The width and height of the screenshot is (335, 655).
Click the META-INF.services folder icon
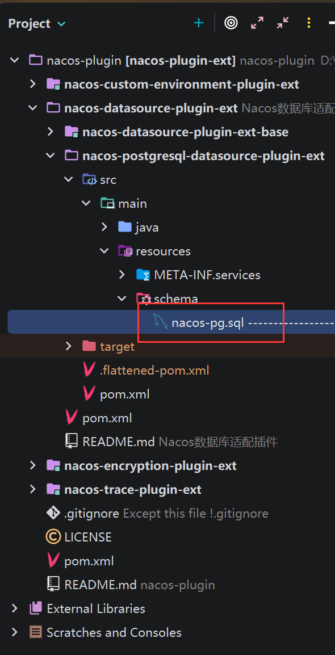coord(143,275)
